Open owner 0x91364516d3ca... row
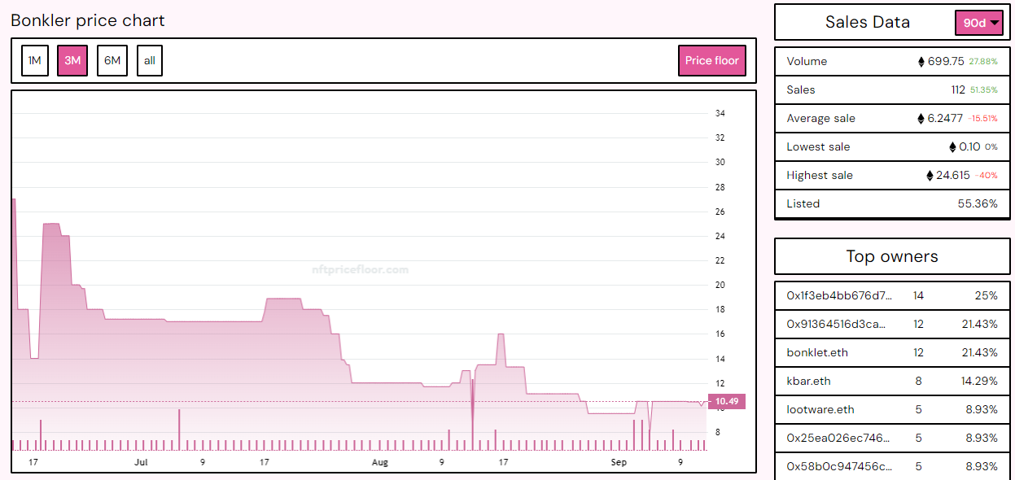The width and height of the screenshot is (1015, 480). coord(892,324)
